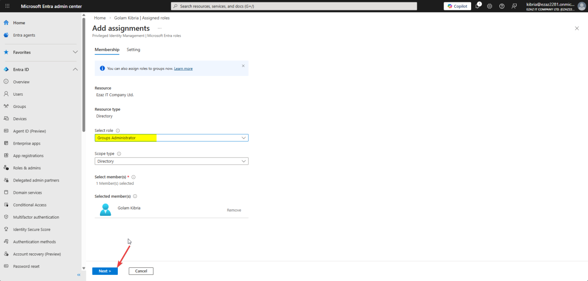Click the Next button
The image size is (588, 281).
coord(105,271)
